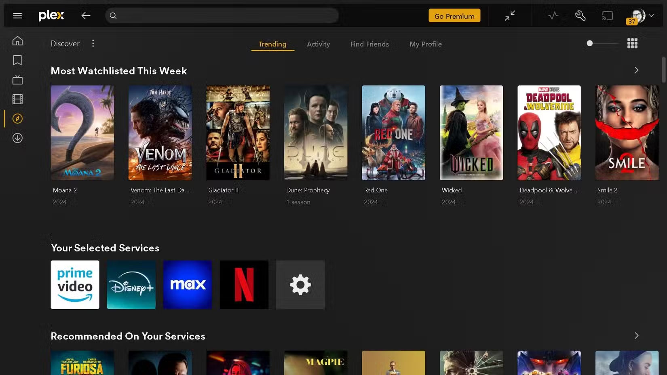Expand Recommended On Your Services row
Viewport: 667px width, 375px height.
pyautogui.click(x=636, y=335)
